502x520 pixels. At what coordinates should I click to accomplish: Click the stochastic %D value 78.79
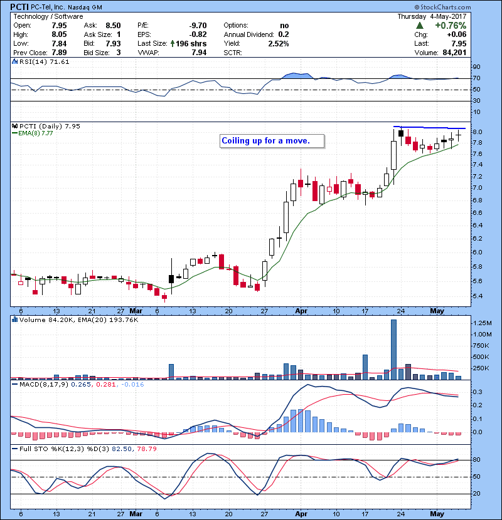pyautogui.click(x=146, y=449)
